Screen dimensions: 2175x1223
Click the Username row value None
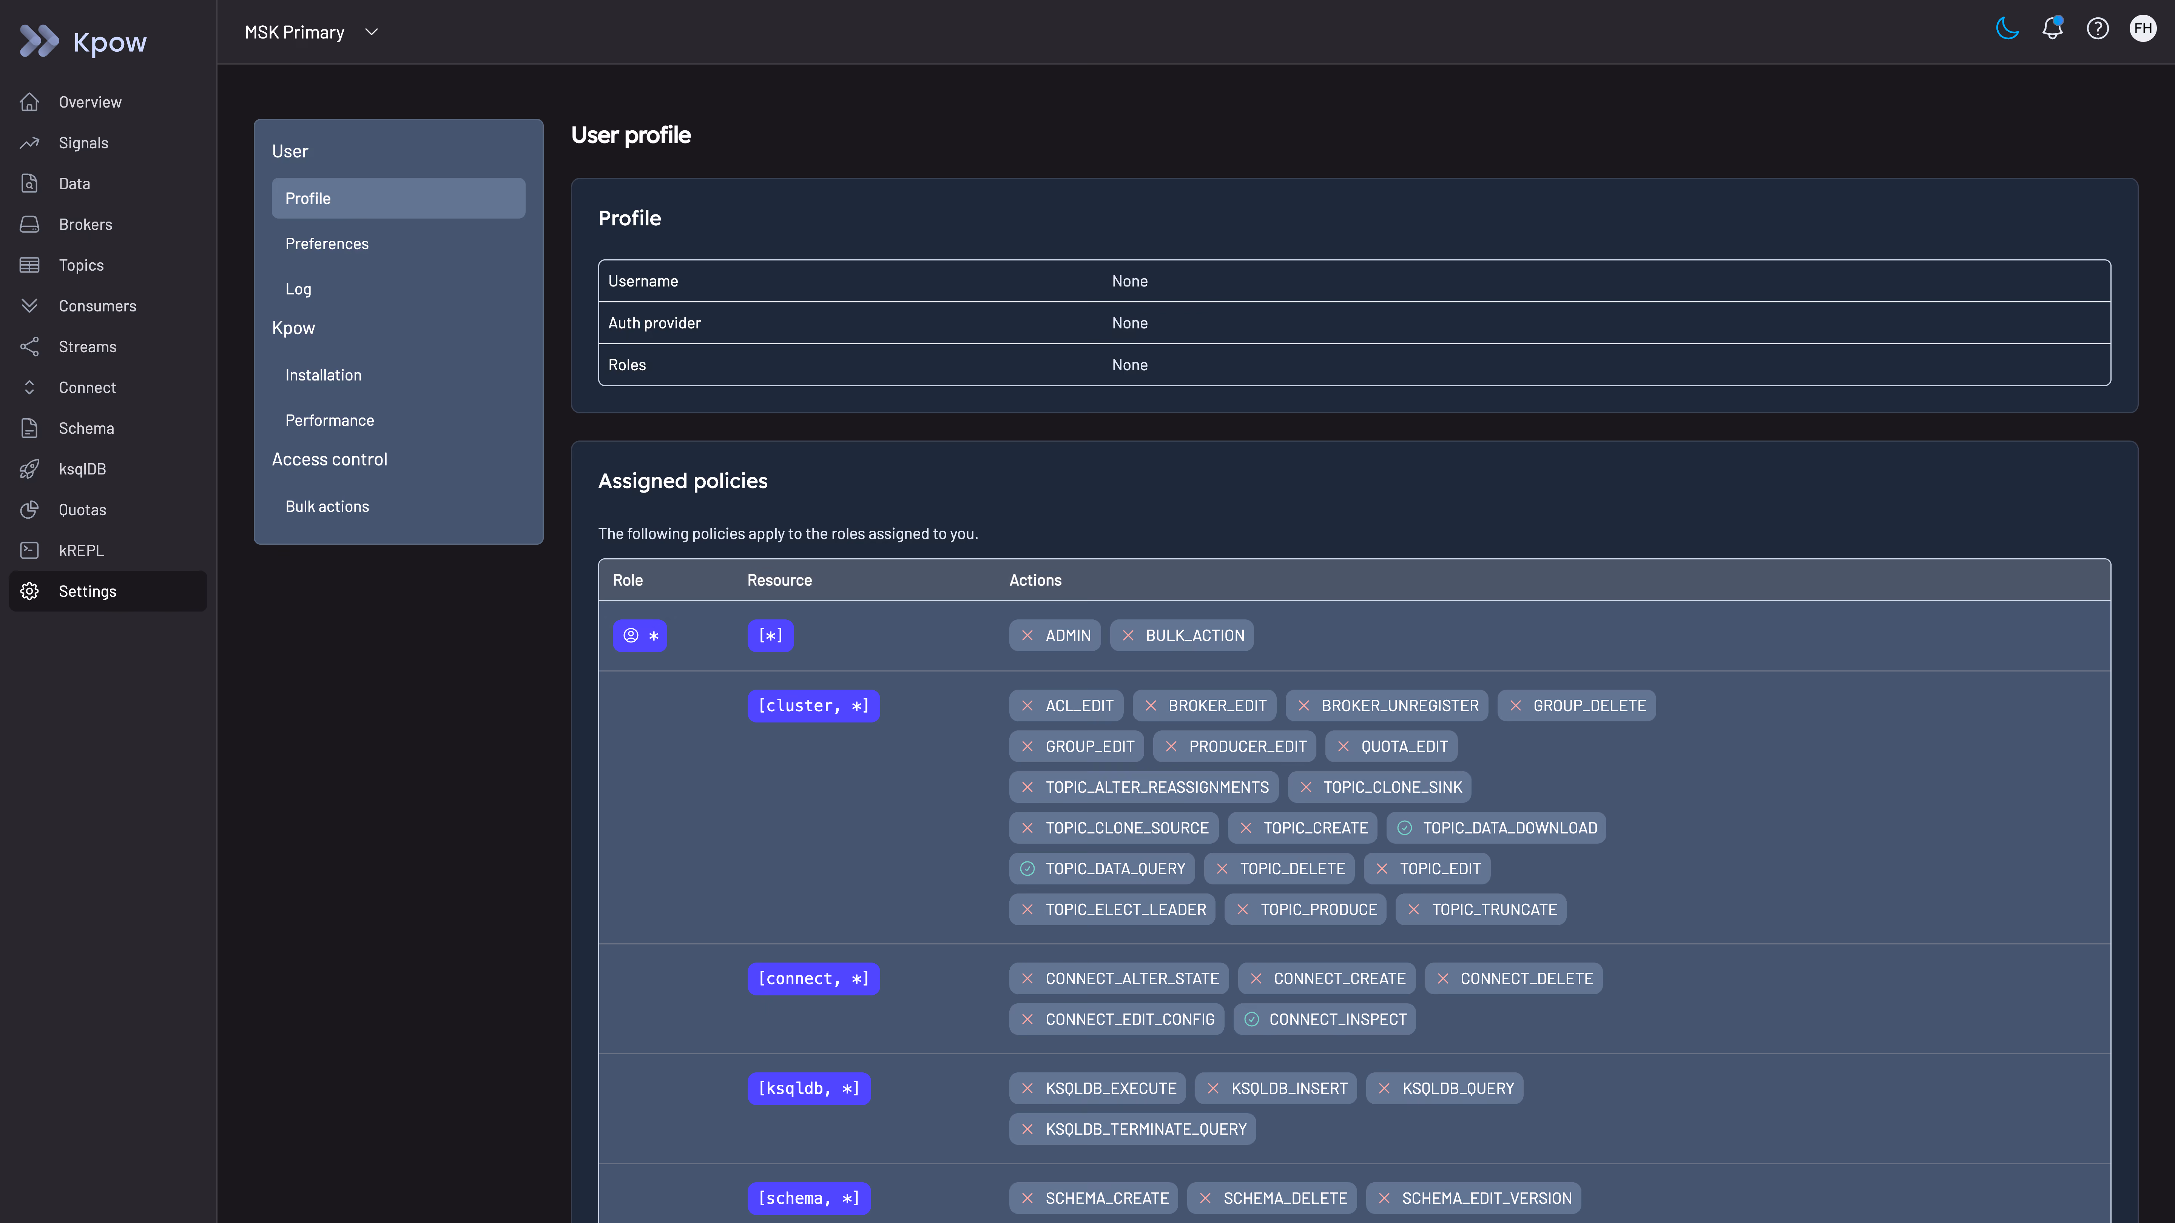point(1130,281)
